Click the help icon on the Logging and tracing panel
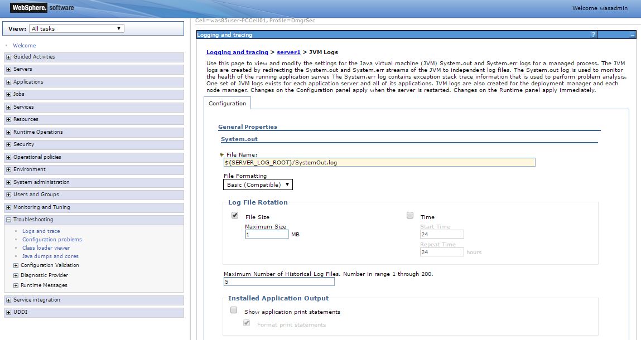Image resolution: width=641 pixels, height=340 pixels. click(592, 34)
